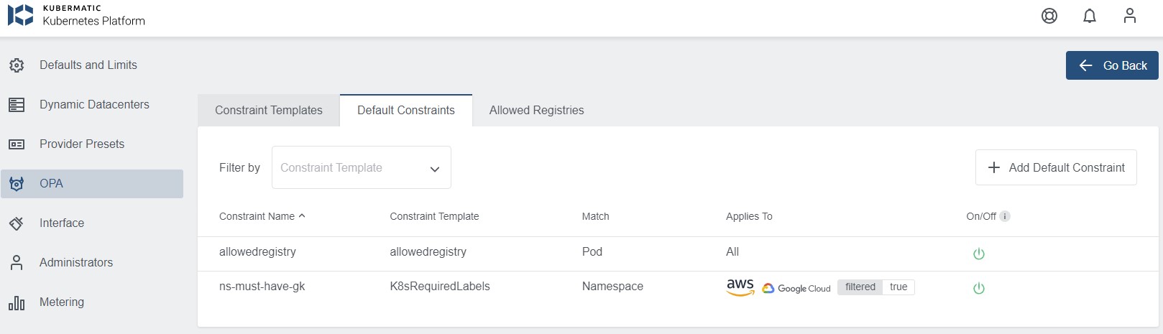1163x334 pixels.
Task: Open the user account menu icon
Action: click(x=1130, y=16)
